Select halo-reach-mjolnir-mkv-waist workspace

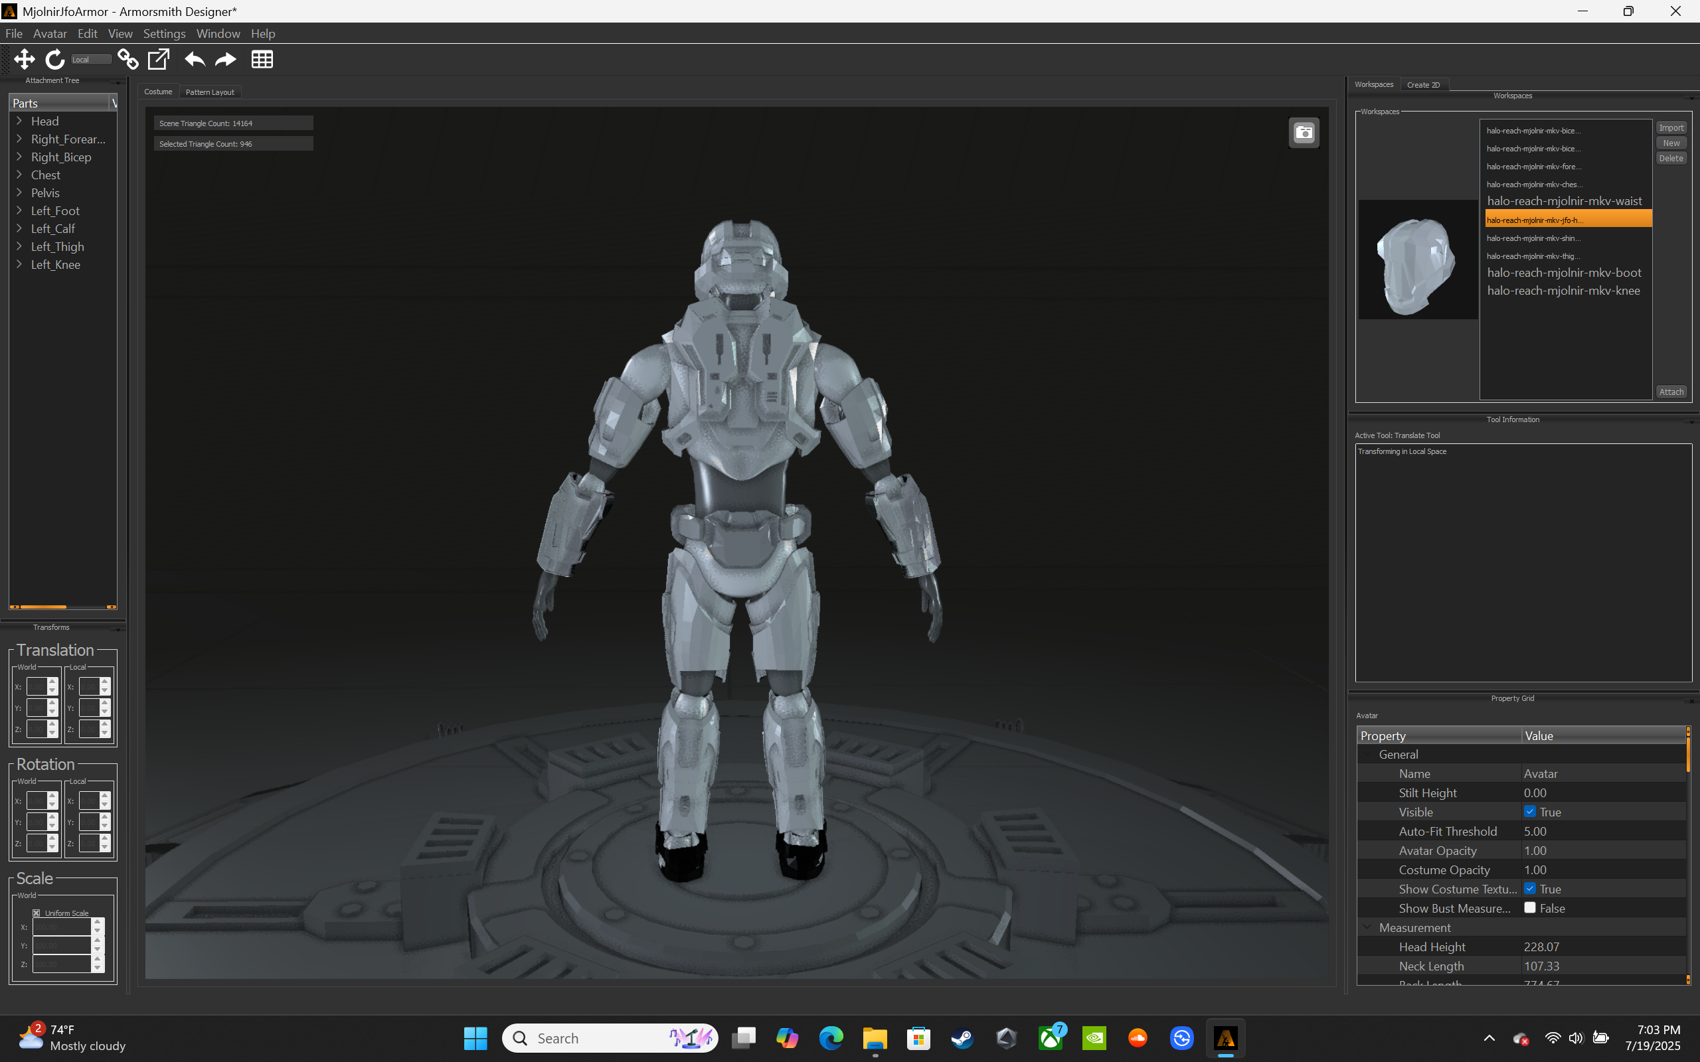tap(1565, 201)
